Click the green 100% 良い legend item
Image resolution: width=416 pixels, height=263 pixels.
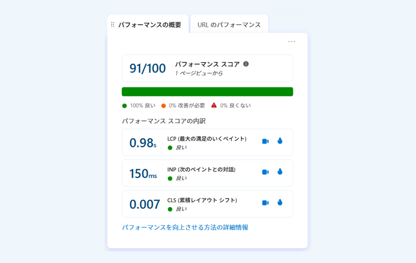(x=139, y=106)
